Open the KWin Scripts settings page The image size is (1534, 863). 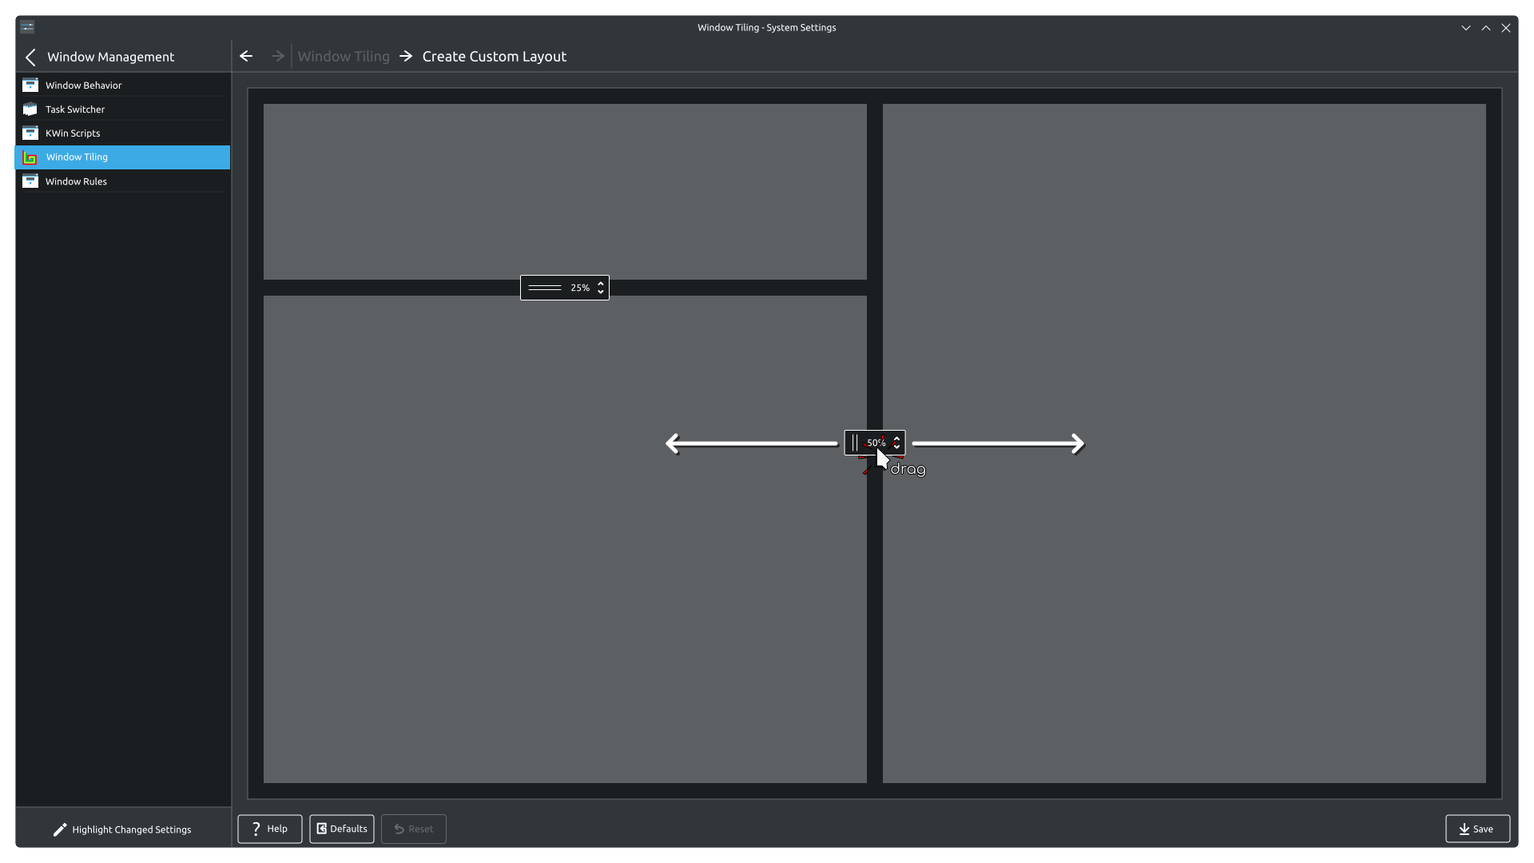[x=72, y=133]
